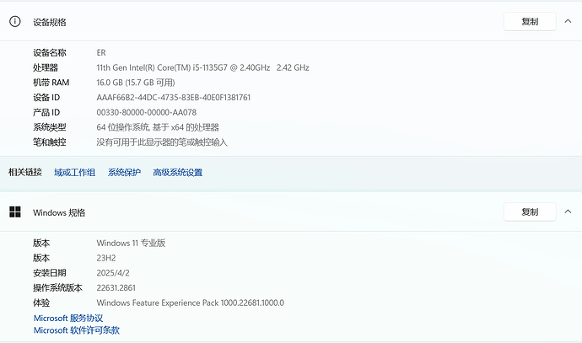Select the pen and touch value 没有可用于此显示器的笔或触控输入
582x343 pixels.
click(162, 142)
